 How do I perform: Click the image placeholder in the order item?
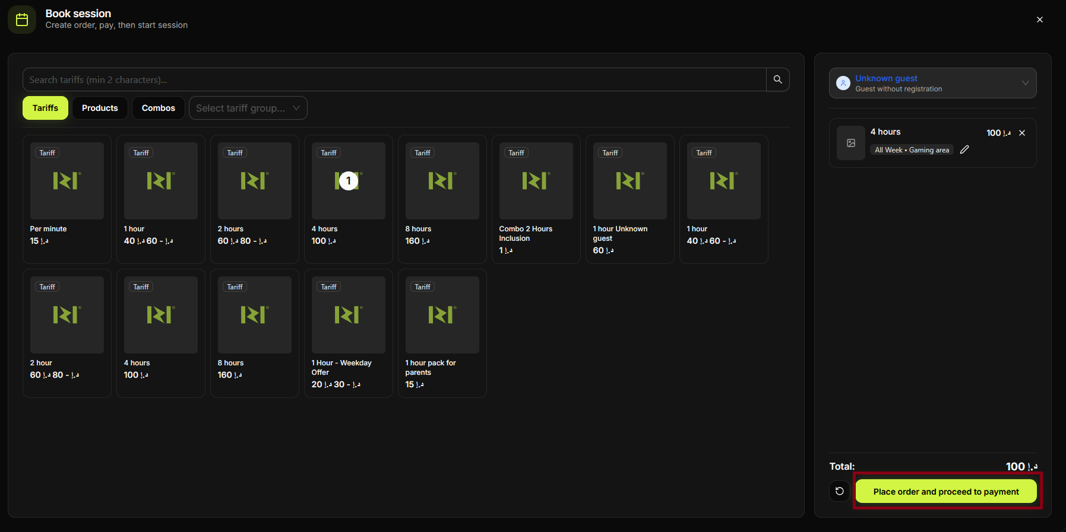click(x=850, y=143)
